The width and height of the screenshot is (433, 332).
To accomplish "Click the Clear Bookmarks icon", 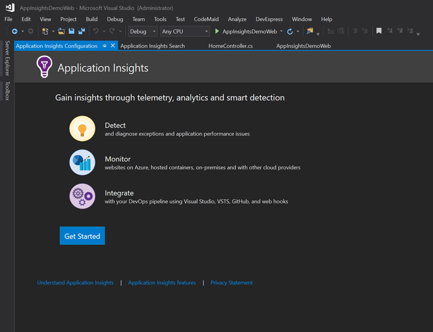I will (410, 31).
